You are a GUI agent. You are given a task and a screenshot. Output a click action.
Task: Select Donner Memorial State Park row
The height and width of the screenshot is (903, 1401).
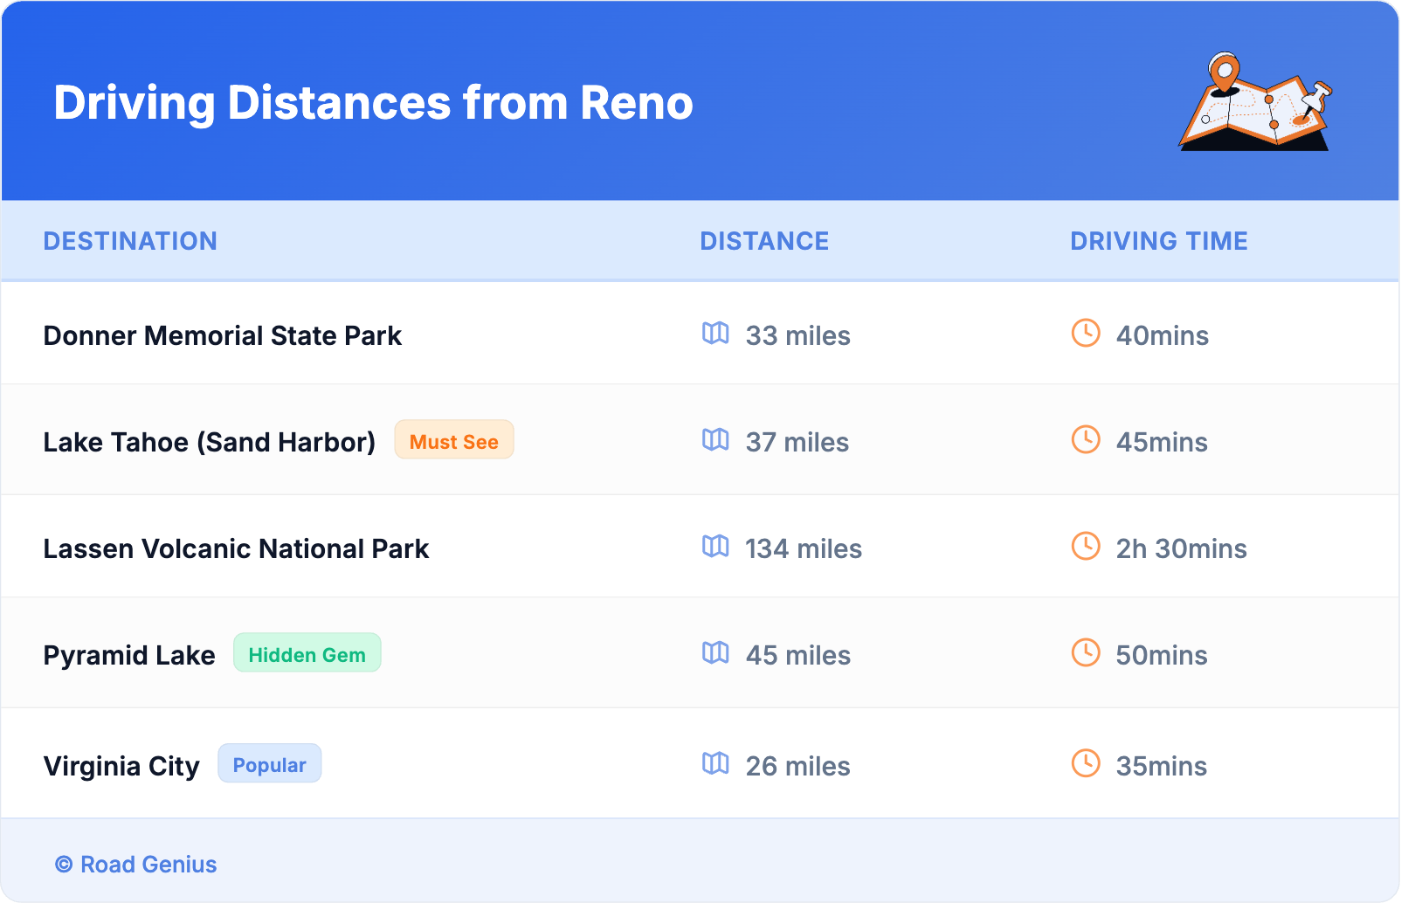click(222, 335)
